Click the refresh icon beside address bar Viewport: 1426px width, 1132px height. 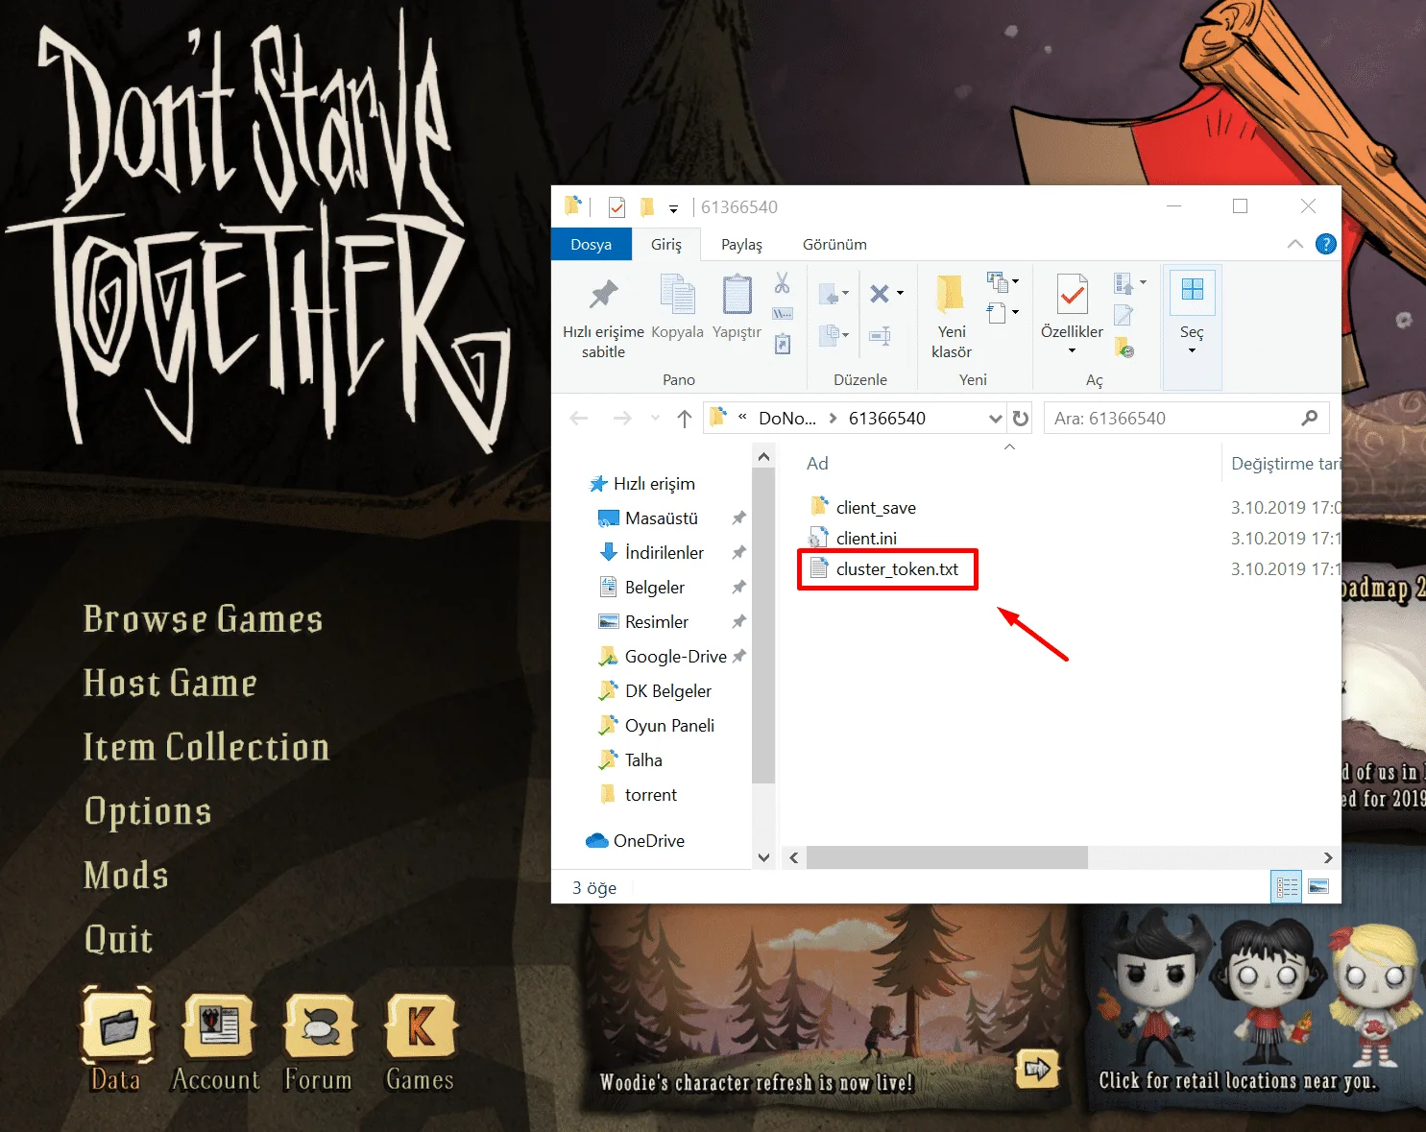(1021, 418)
